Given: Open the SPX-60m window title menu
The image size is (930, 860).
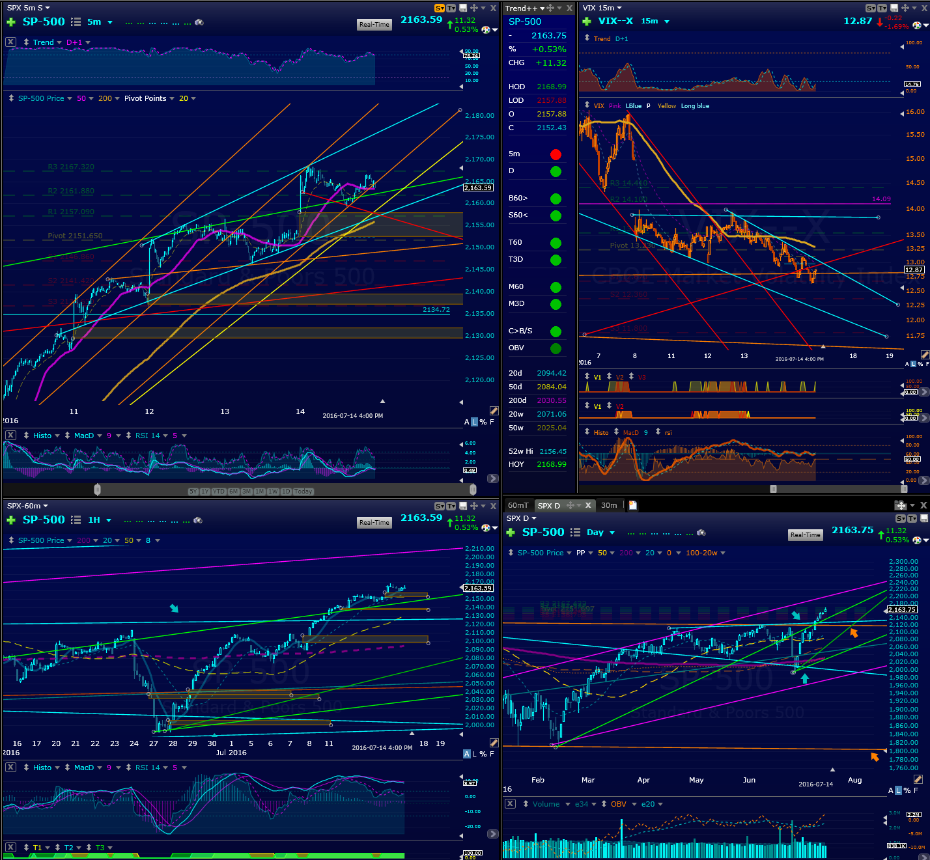Looking at the screenshot, I should pos(27,506).
